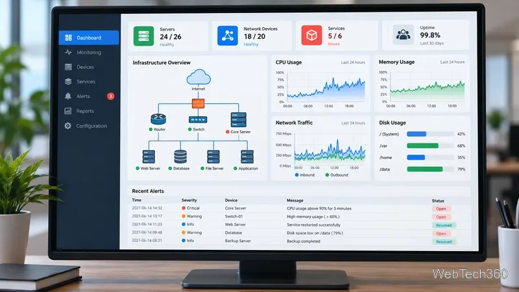The width and height of the screenshot is (519, 292).
Task: Click 'Last 24 hours' on Memory Usage
Action: [x=452, y=62]
